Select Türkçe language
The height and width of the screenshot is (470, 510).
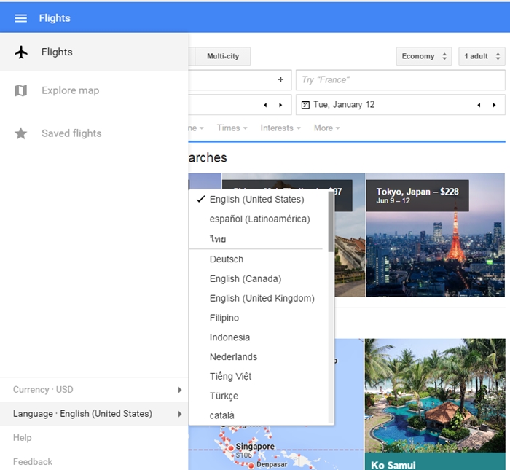(x=259, y=396)
